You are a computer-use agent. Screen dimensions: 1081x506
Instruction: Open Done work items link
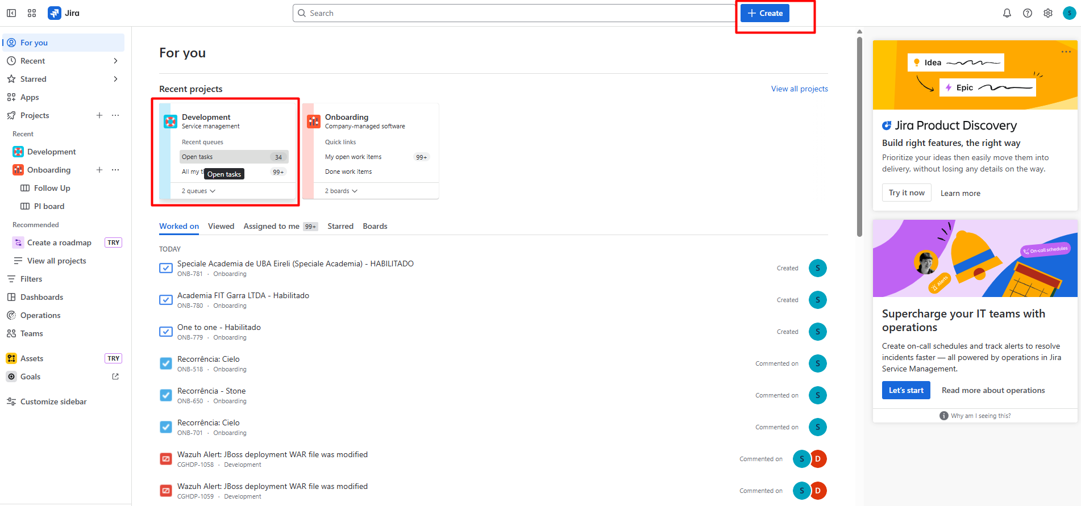click(348, 172)
